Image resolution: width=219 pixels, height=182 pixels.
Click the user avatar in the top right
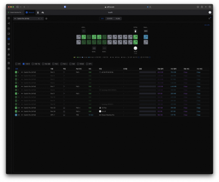point(210,12)
